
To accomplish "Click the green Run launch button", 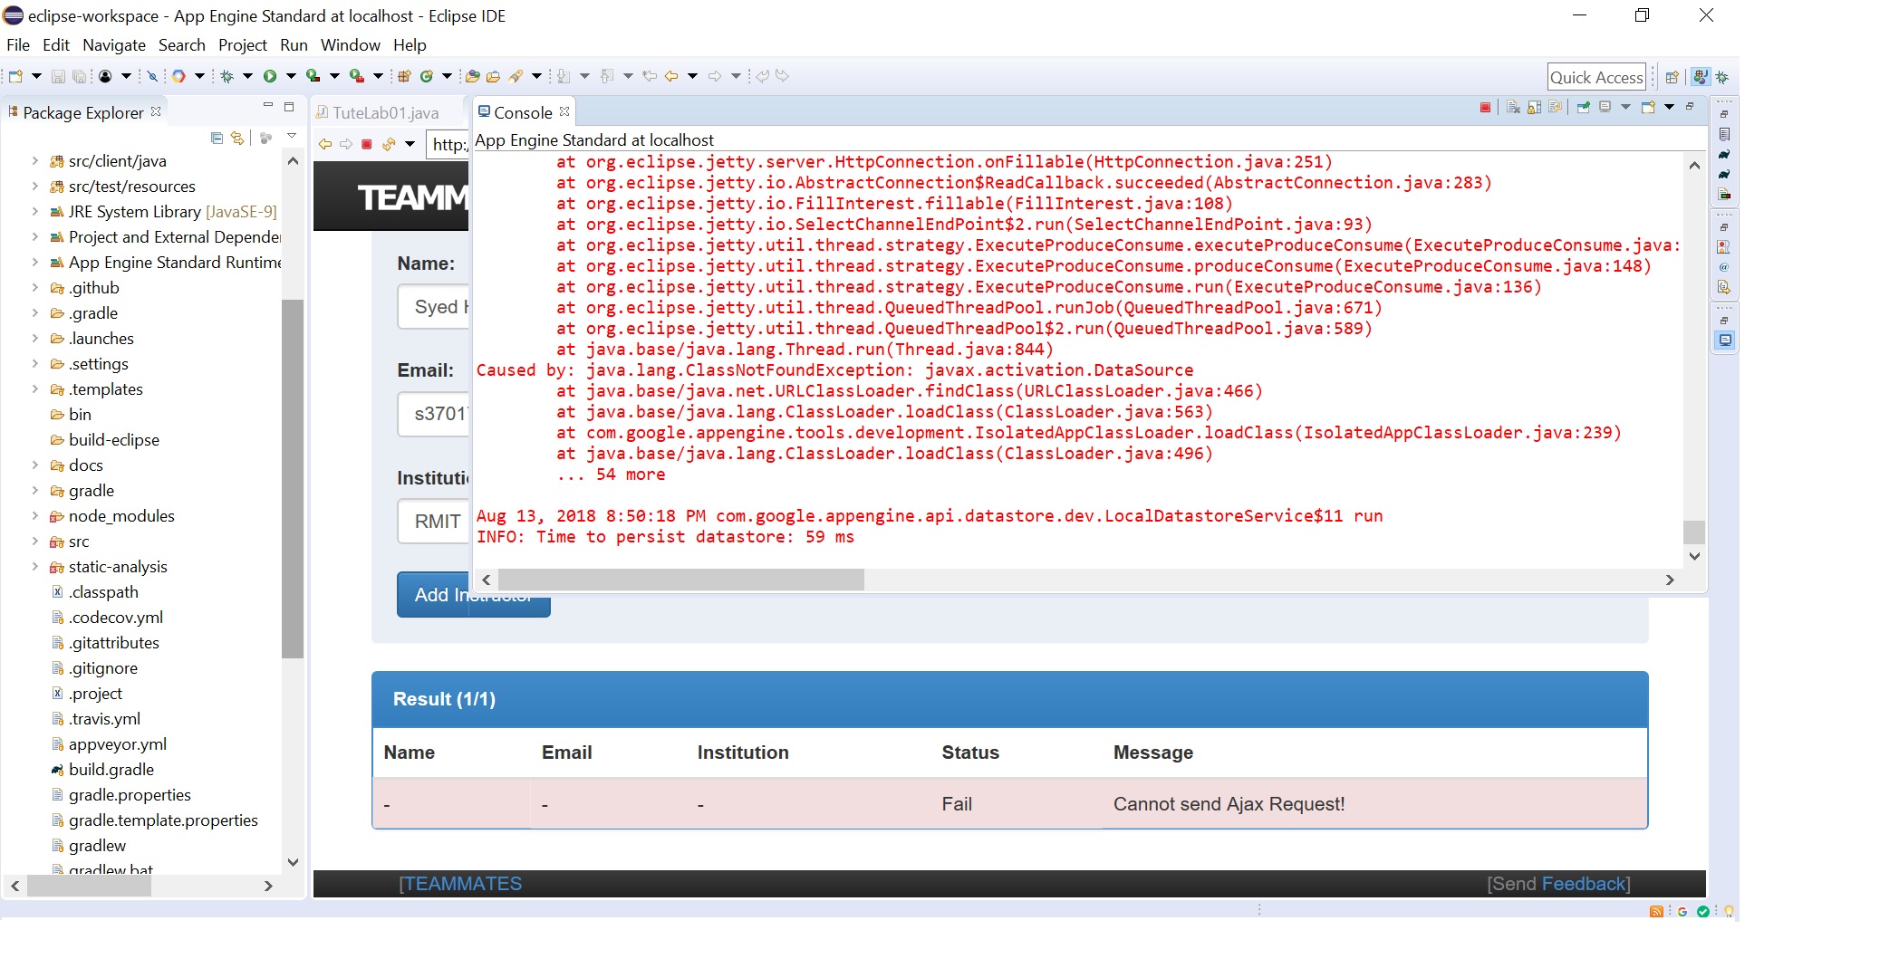I will [x=270, y=76].
